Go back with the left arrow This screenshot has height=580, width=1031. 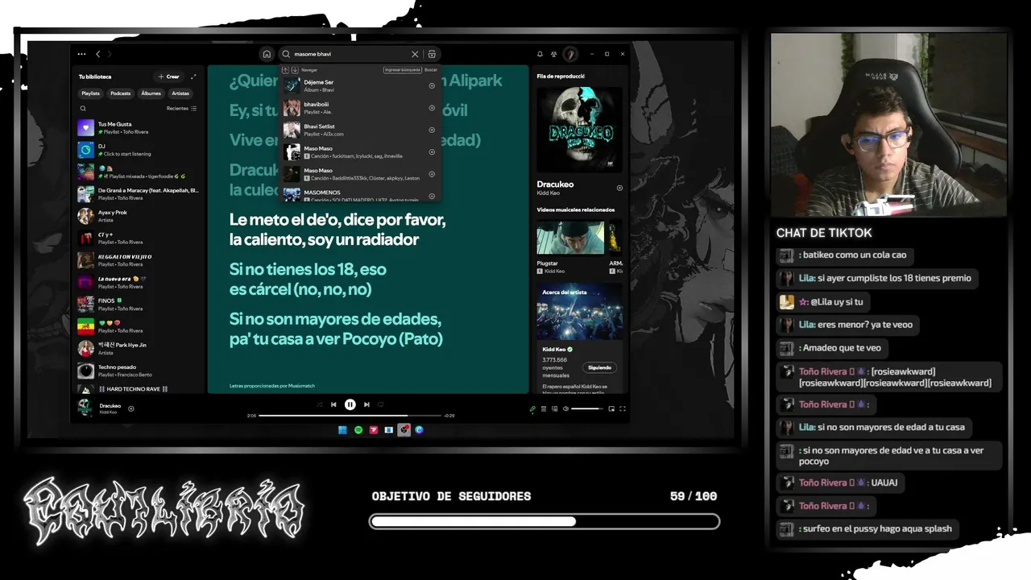tap(98, 54)
